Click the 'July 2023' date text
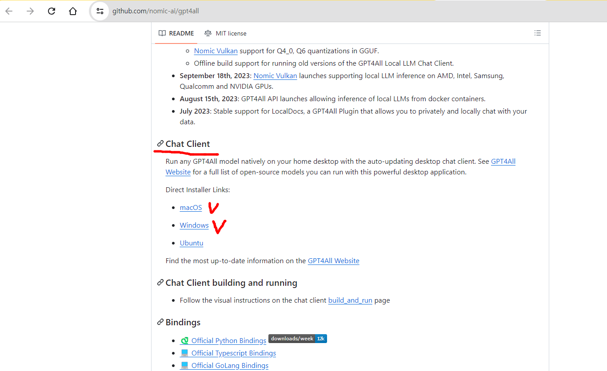This screenshot has width=607, height=371. tap(195, 111)
